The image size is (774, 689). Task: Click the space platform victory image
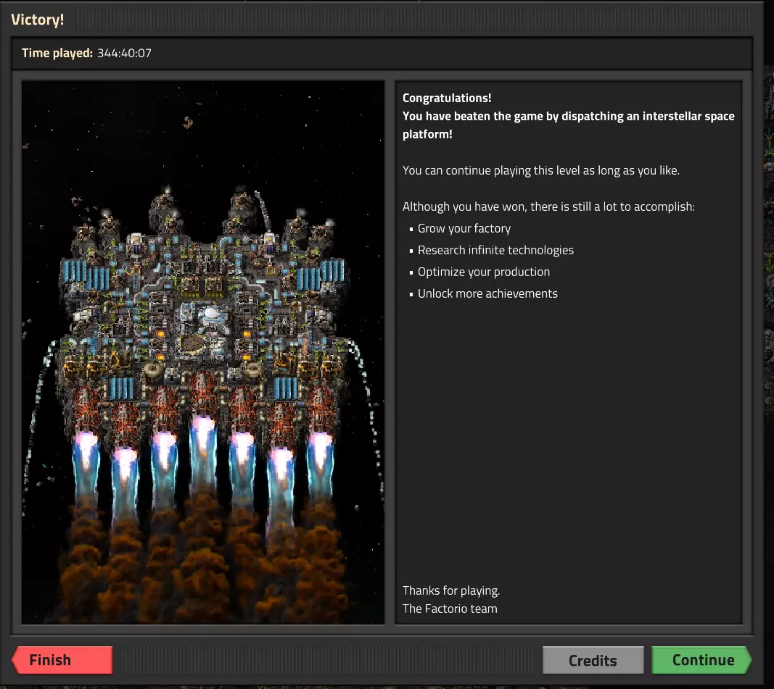pos(203,352)
